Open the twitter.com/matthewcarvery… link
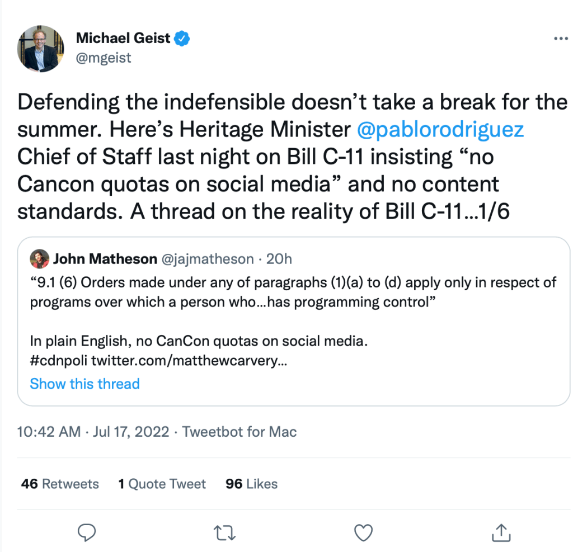The width and height of the screenshot is (573, 552). (189, 361)
